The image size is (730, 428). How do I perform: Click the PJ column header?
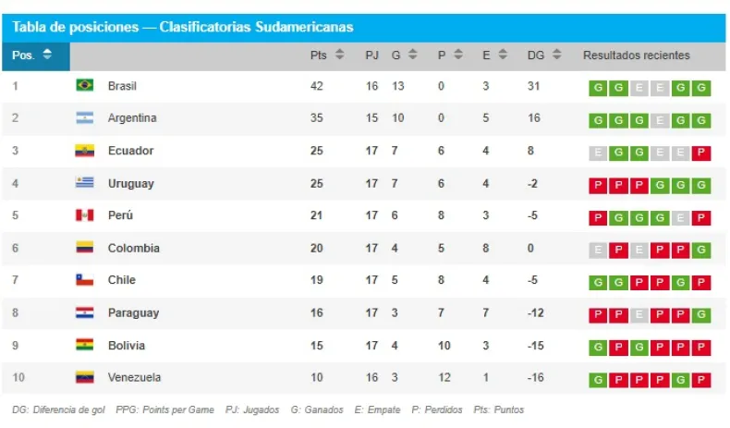372,55
